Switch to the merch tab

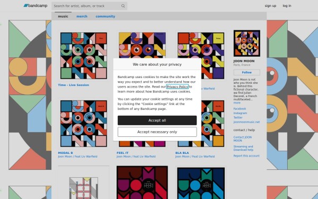click(x=82, y=16)
